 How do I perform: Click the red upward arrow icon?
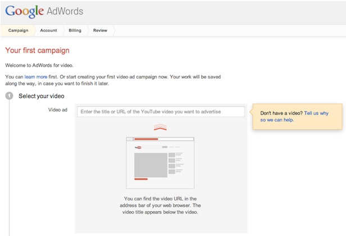[160, 127]
